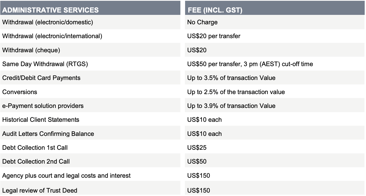Select the Withdrawal (electronic/domestic) row label
366x196 pixels.
pos(48,22)
